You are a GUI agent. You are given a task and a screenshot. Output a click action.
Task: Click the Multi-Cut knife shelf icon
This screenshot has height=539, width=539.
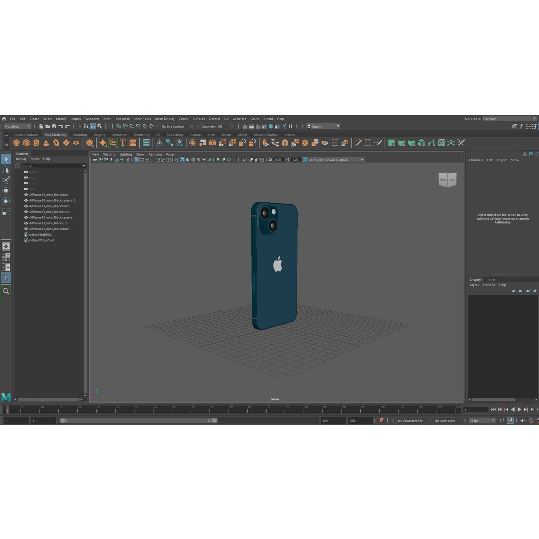358,143
